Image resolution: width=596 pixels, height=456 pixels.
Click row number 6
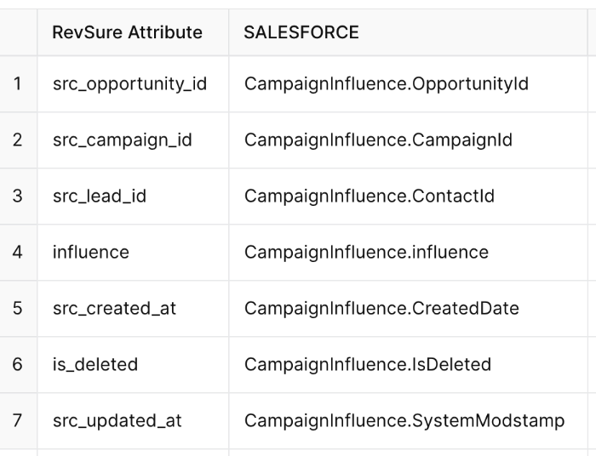(18, 364)
